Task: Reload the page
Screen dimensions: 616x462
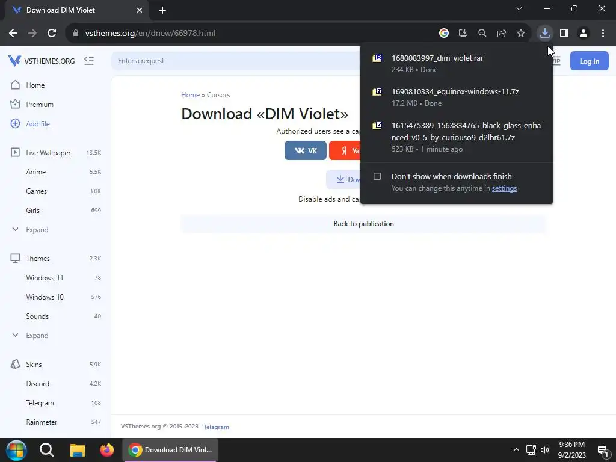Action: click(x=52, y=34)
